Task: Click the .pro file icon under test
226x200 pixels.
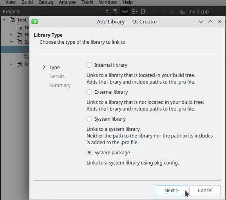Action: 19,27
